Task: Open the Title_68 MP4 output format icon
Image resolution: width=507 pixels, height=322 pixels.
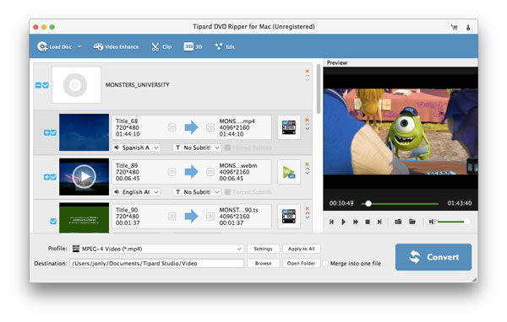Action: (289, 127)
